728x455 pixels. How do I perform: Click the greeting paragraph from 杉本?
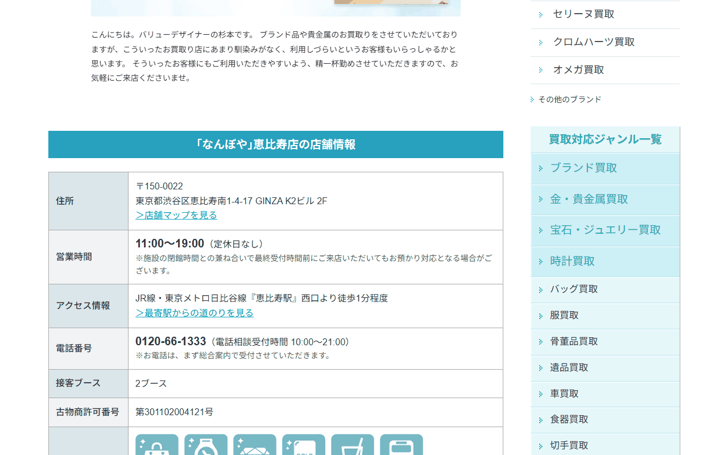click(x=275, y=56)
